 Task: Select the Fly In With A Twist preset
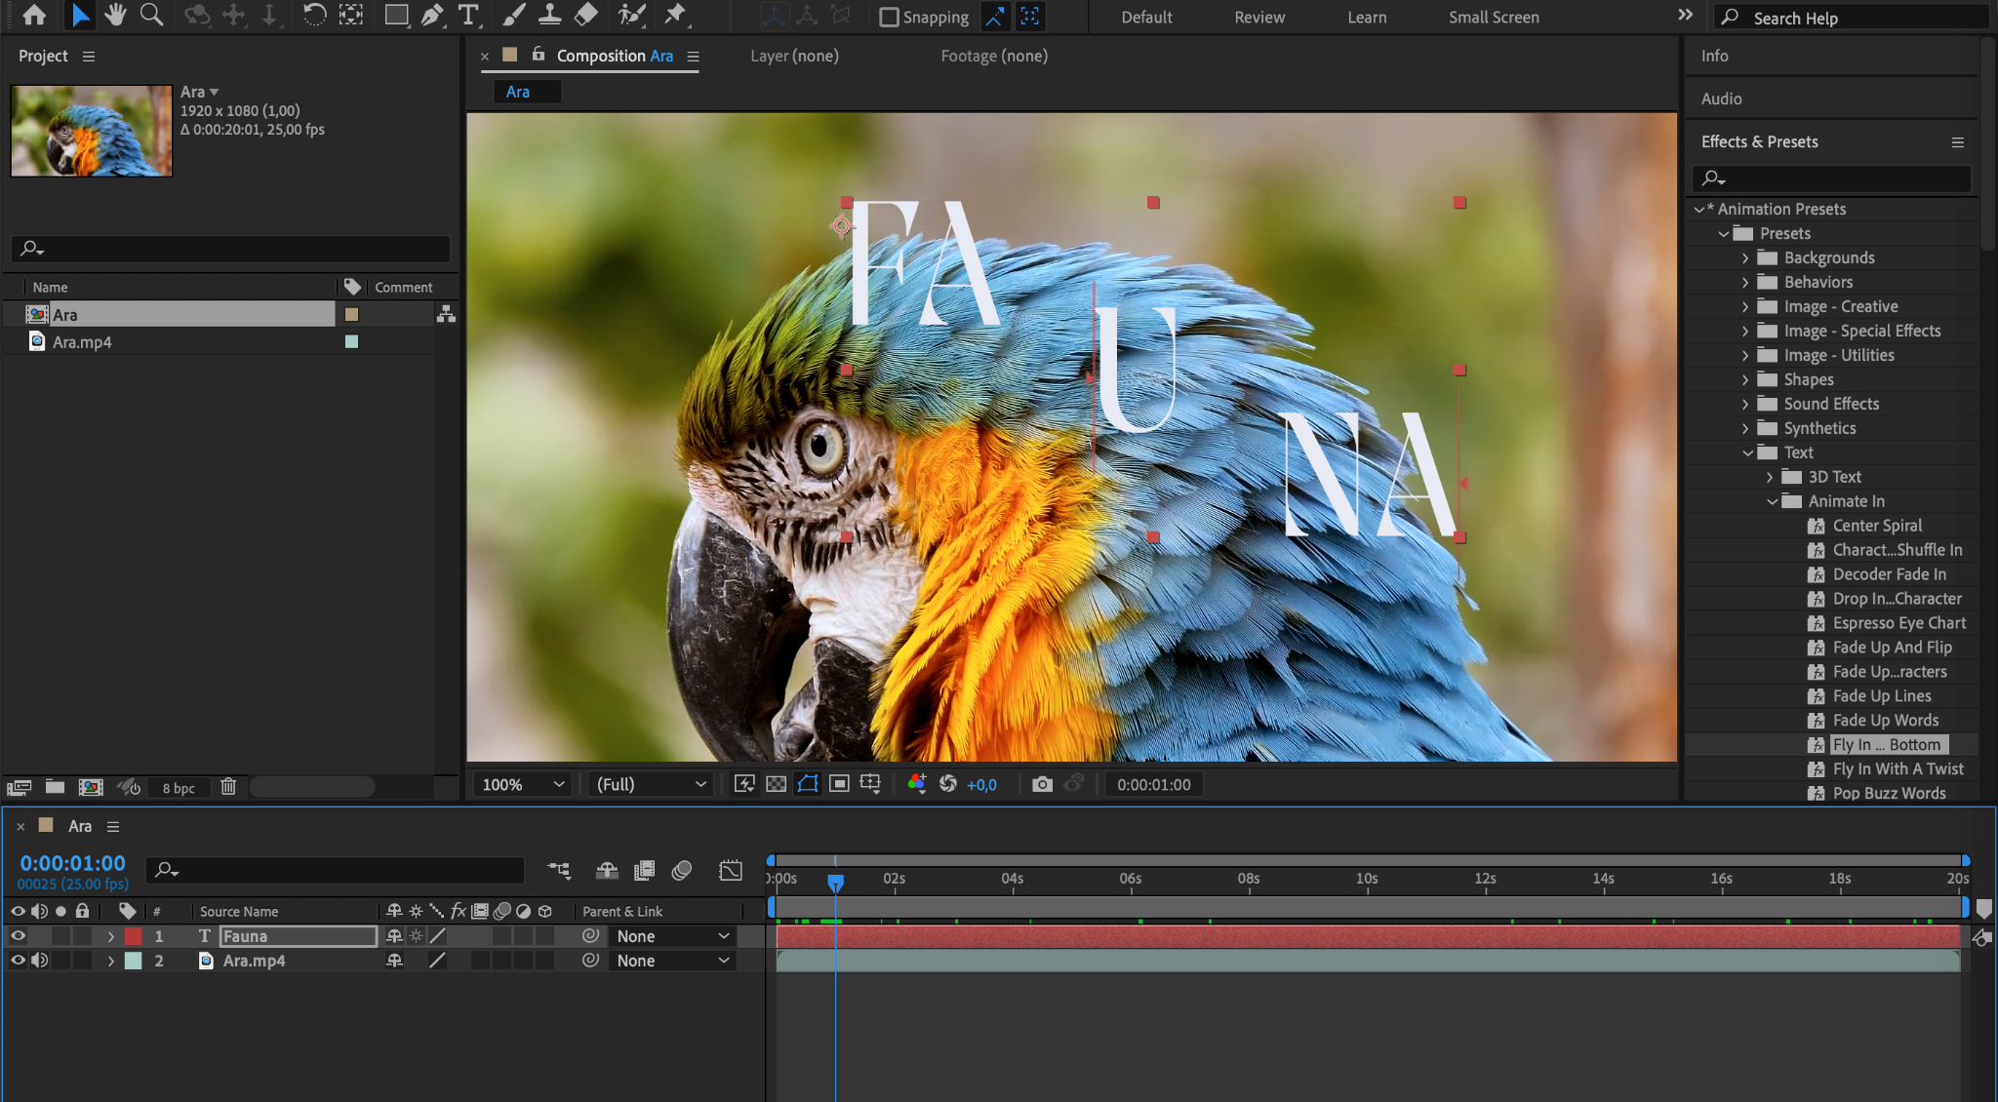click(1898, 768)
